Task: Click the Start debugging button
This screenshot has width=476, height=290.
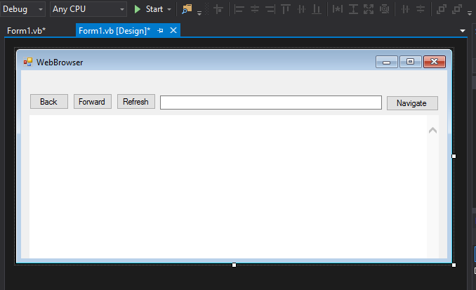Action: (x=148, y=9)
